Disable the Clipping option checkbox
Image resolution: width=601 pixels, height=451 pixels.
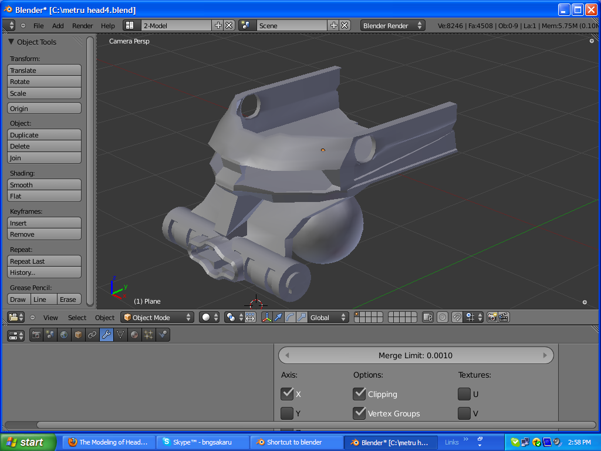click(x=359, y=393)
